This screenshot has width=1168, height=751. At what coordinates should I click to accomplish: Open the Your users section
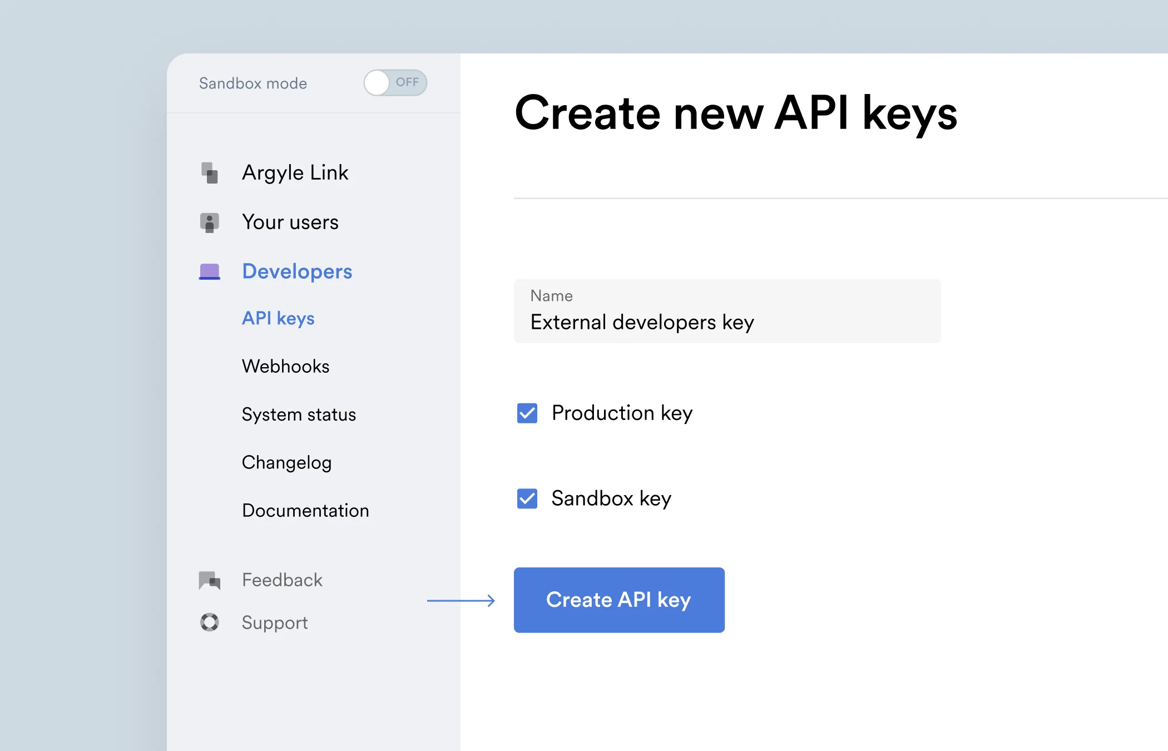290,222
